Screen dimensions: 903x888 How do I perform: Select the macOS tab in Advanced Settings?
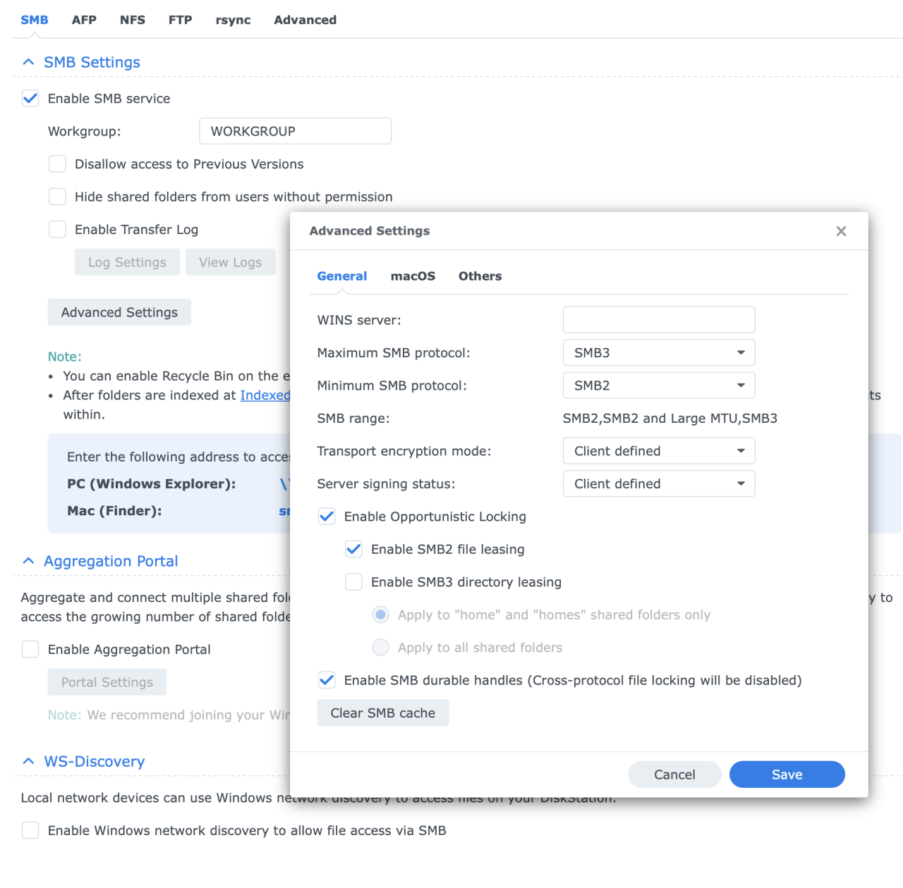click(413, 276)
